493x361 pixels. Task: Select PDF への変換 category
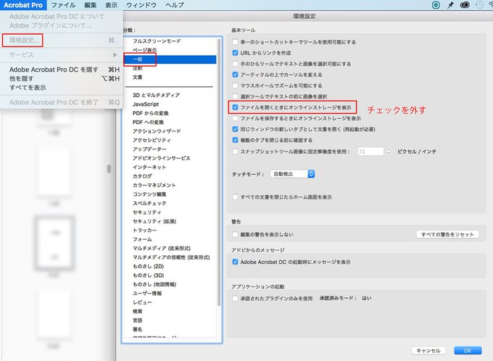148,122
